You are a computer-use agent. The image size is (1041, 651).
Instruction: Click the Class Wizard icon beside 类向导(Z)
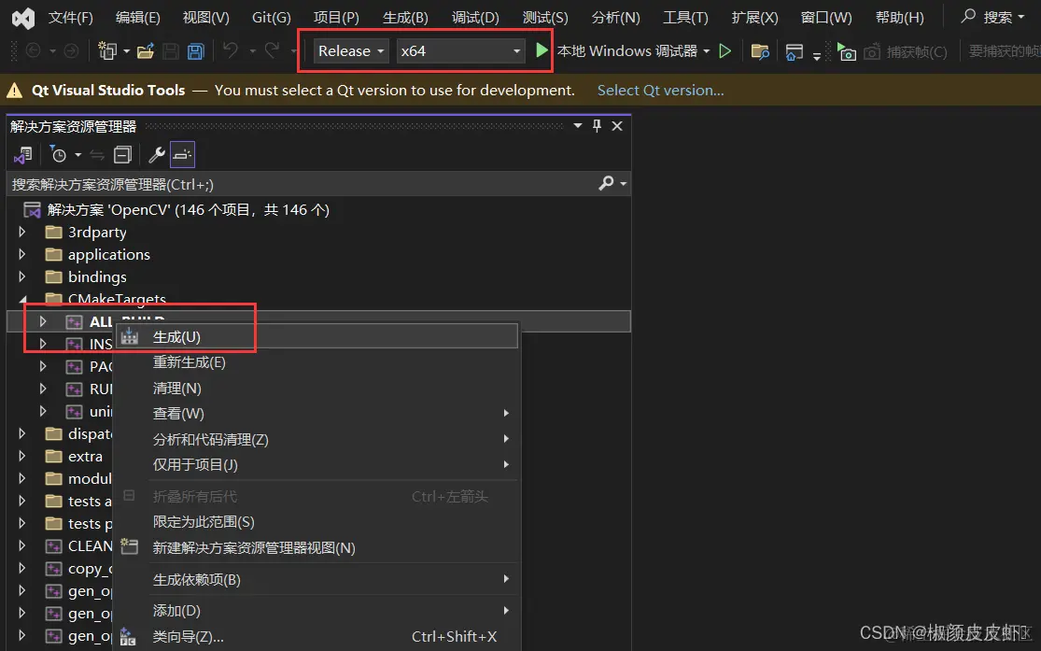128,636
